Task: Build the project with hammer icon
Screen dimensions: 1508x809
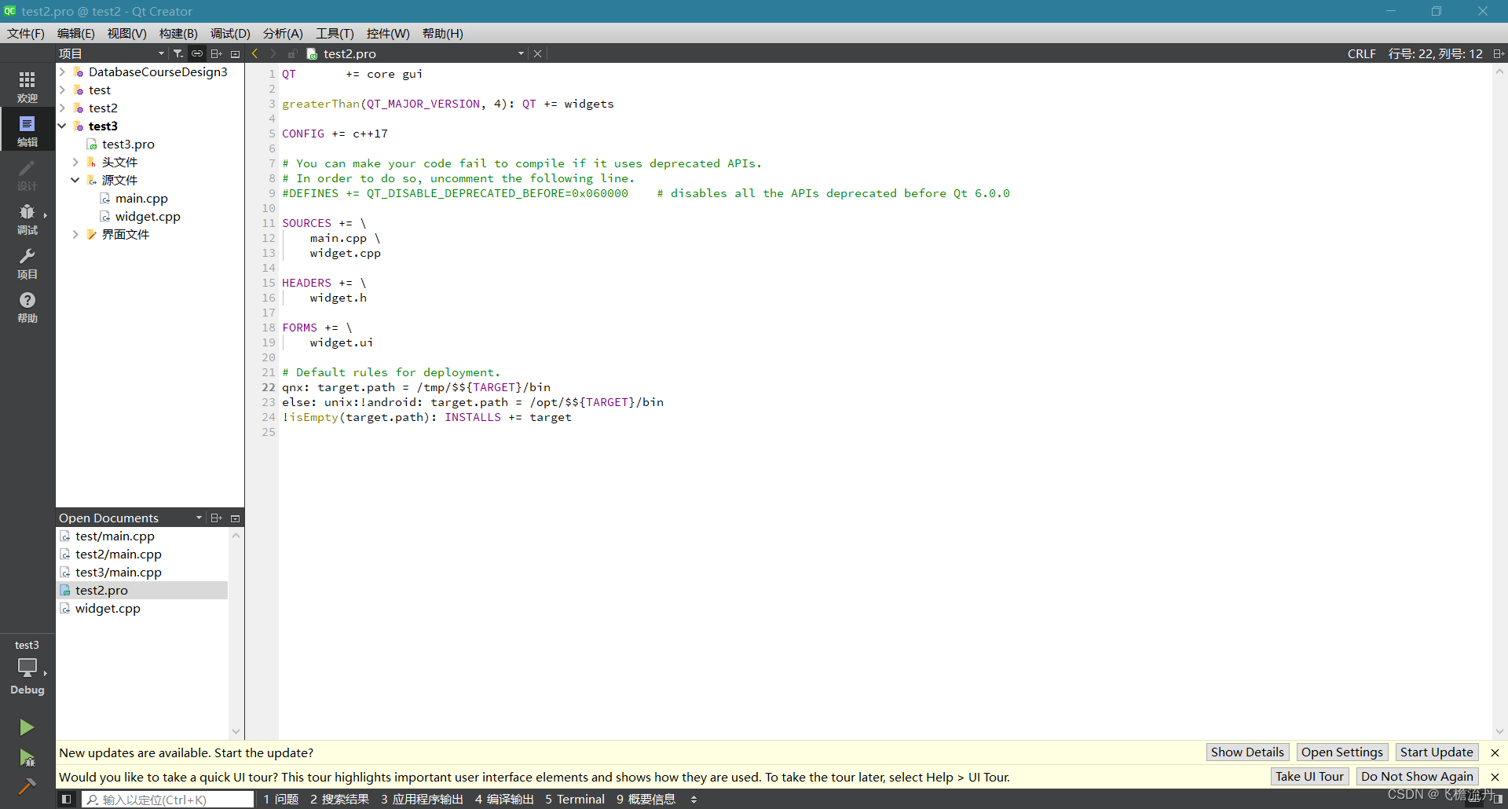Action: click(27, 786)
